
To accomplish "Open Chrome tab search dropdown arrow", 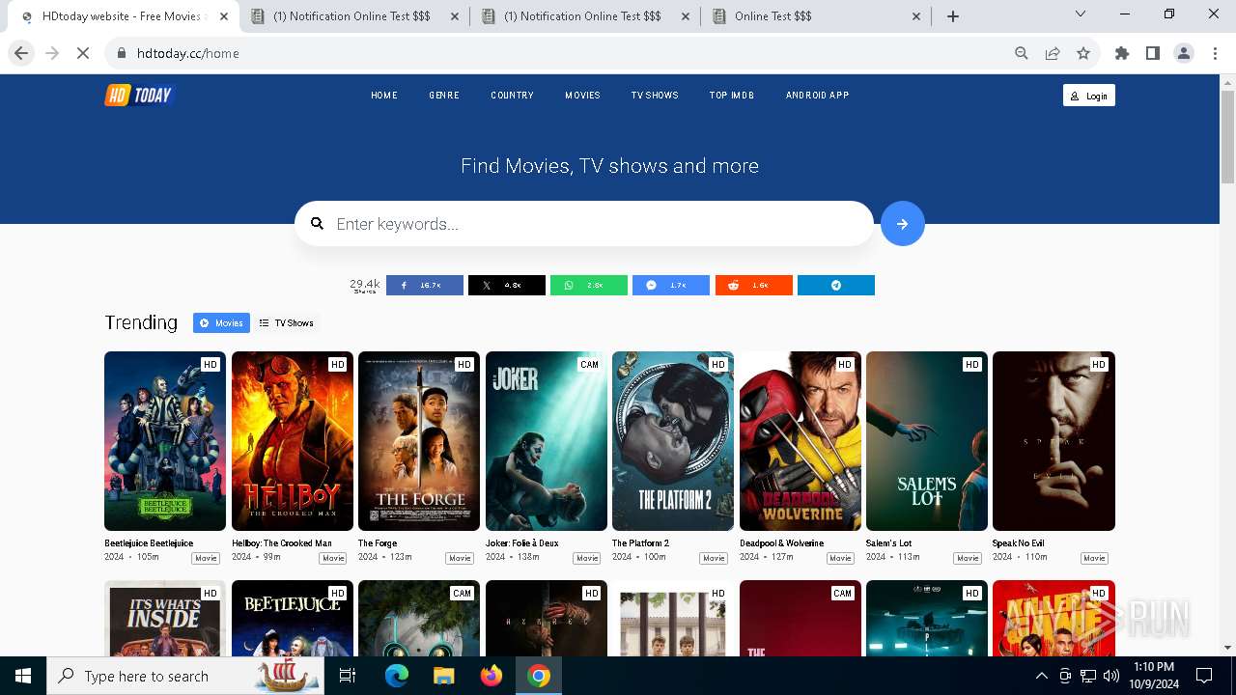I will (1081, 14).
